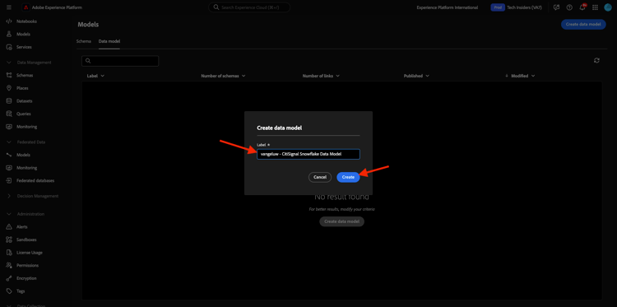Switch to the Schema tab

pos(84,41)
